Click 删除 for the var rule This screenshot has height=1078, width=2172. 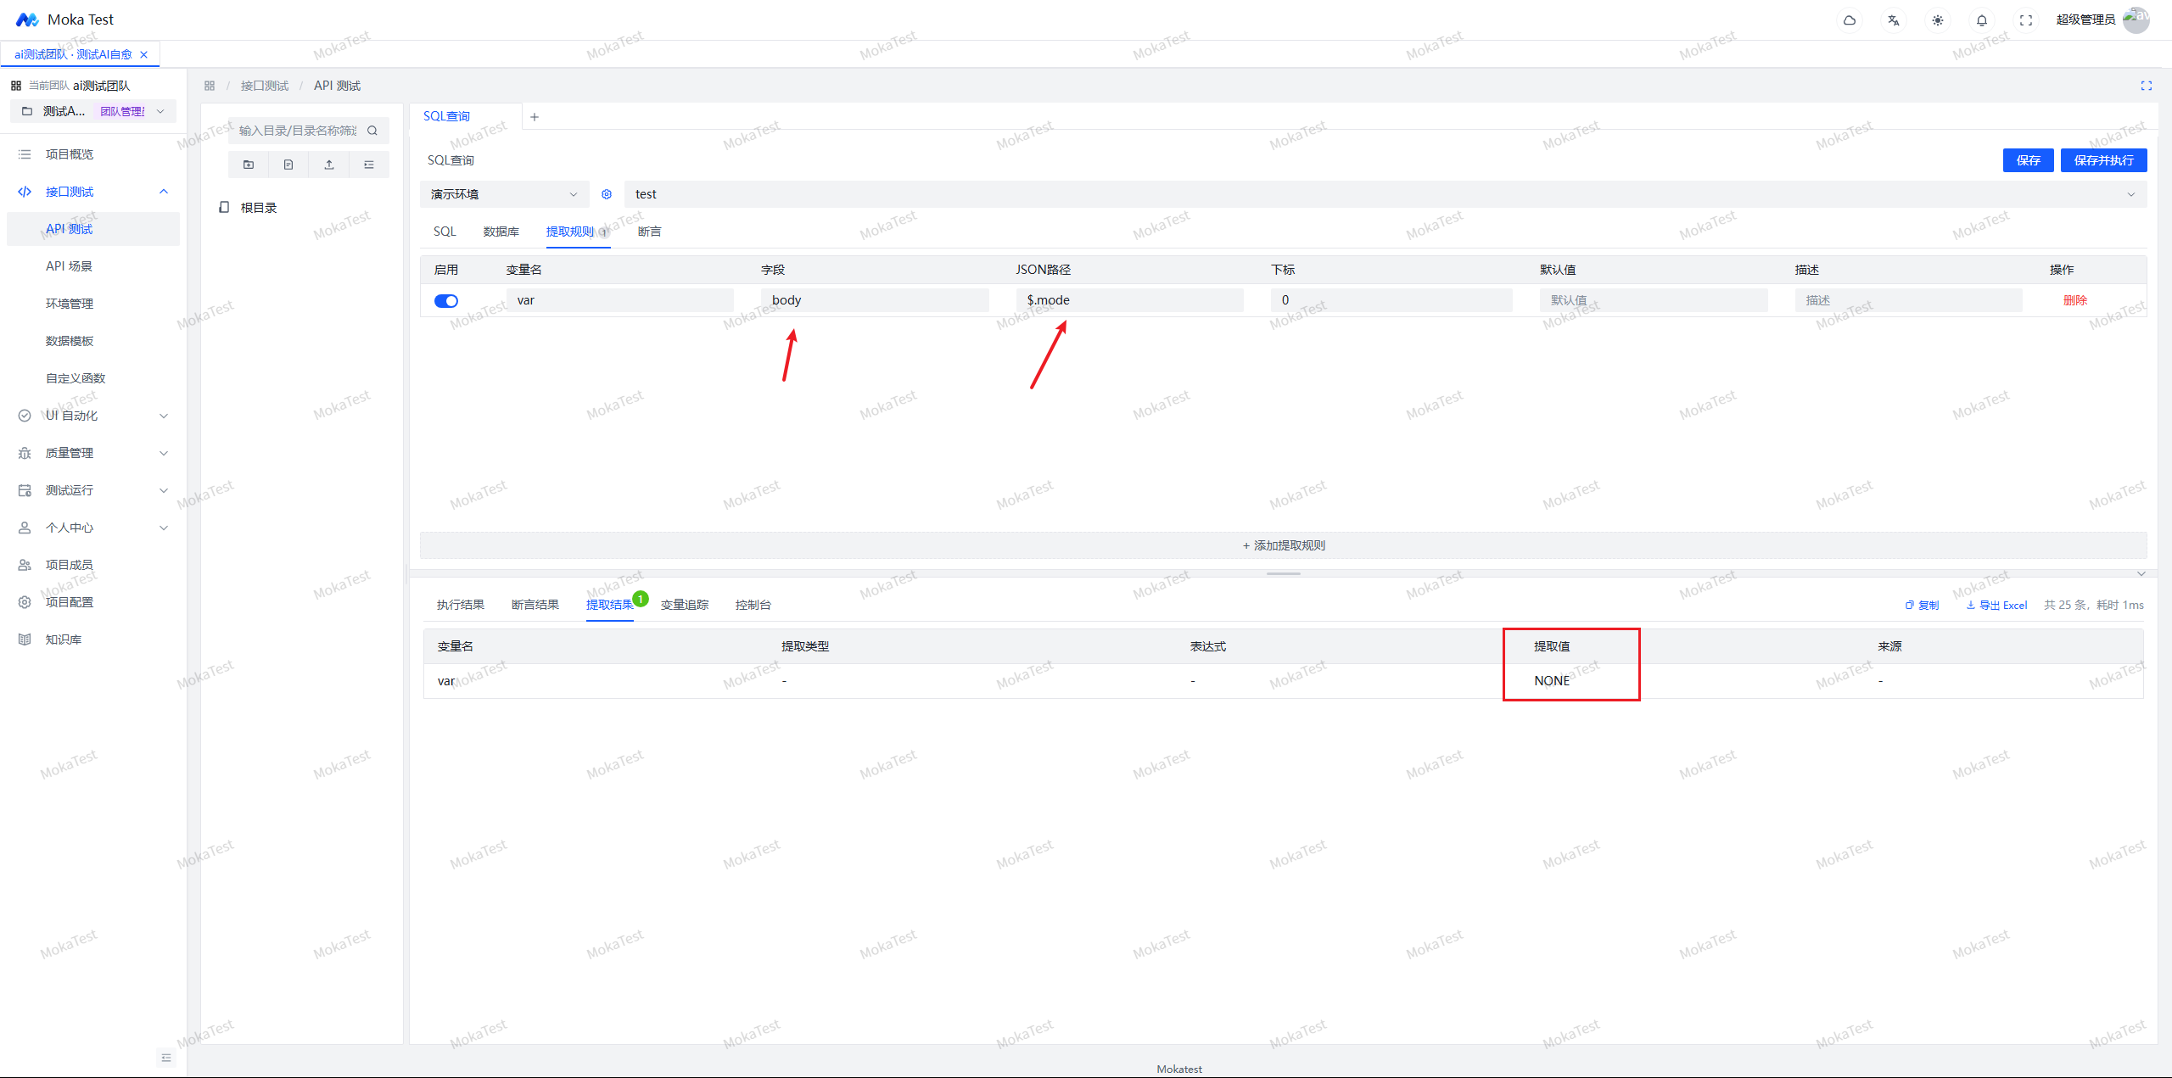pos(2075,300)
